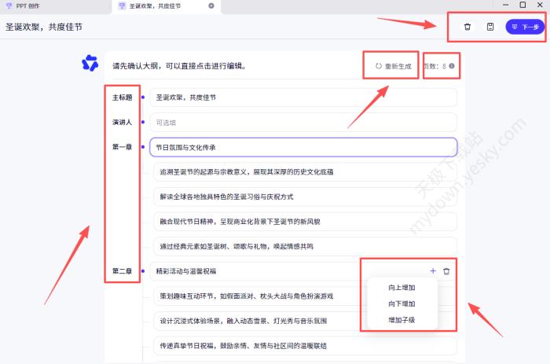Click the trash icon in top toolbar

click(x=467, y=27)
